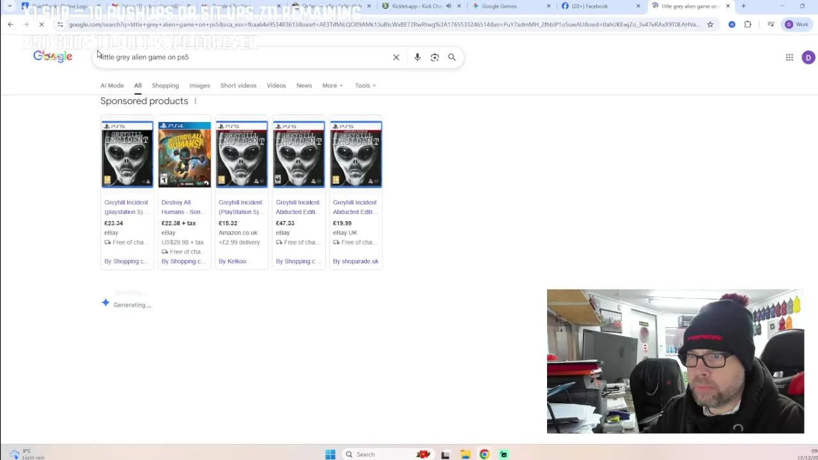This screenshot has width=818, height=460.
Task: Go back with the browser back arrow
Action: tap(10, 24)
